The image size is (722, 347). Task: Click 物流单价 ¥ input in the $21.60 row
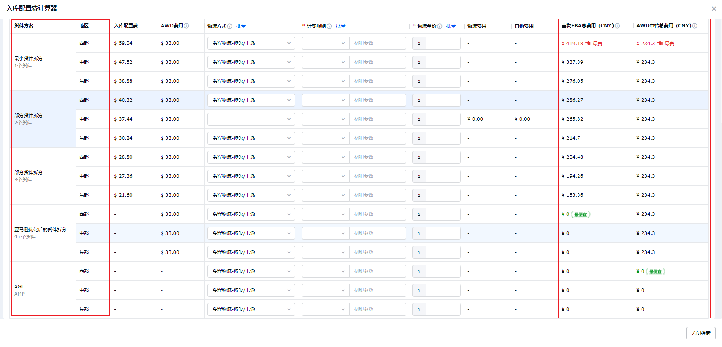click(443, 195)
